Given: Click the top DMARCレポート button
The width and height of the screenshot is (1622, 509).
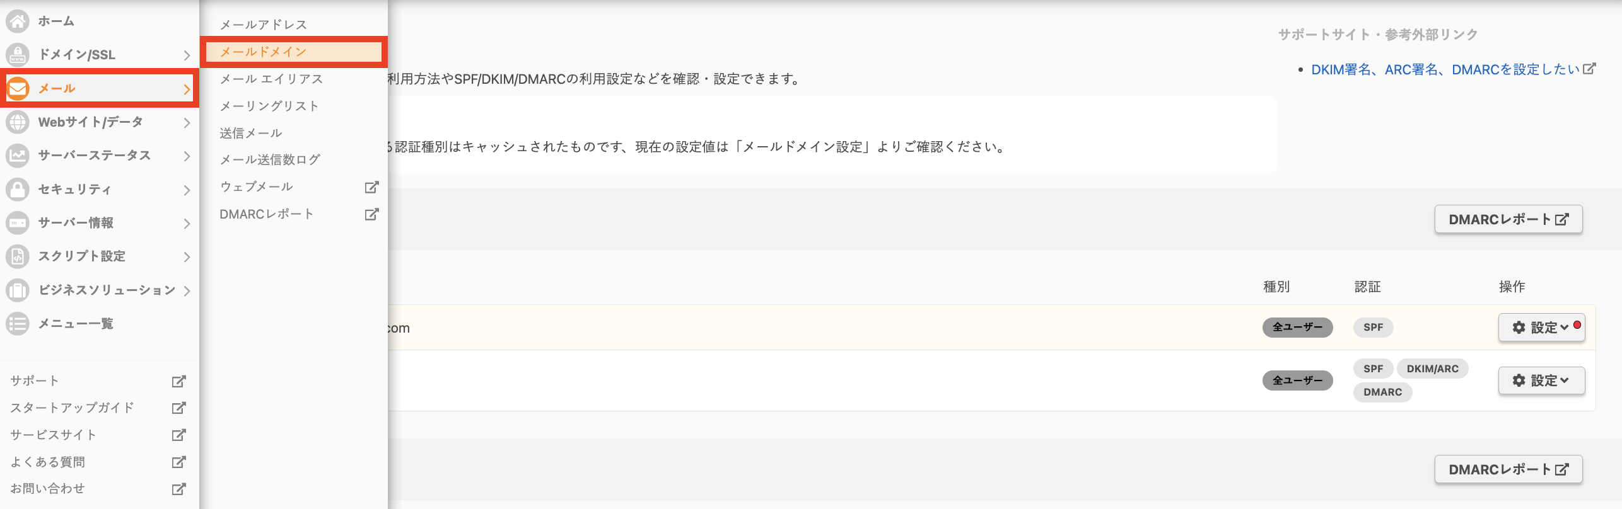Looking at the screenshot, I should [x=1508, y=219].
